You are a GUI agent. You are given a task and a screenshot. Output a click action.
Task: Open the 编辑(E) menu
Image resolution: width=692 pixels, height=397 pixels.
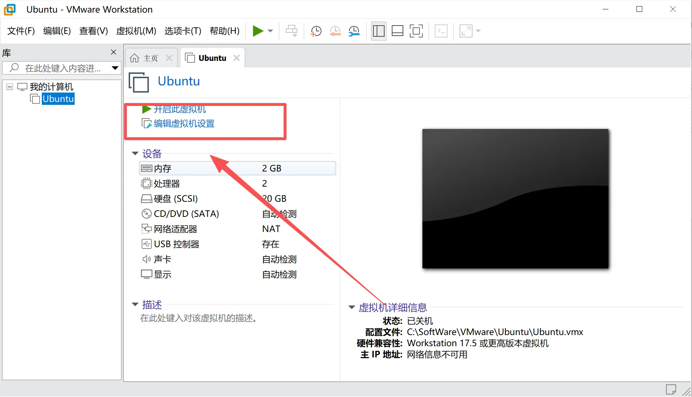pos(57,31)
